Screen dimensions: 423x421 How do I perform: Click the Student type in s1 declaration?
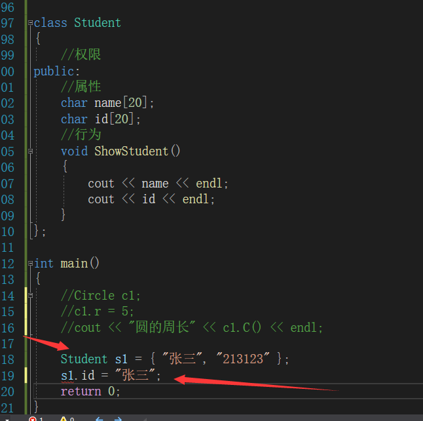[84, 359]
